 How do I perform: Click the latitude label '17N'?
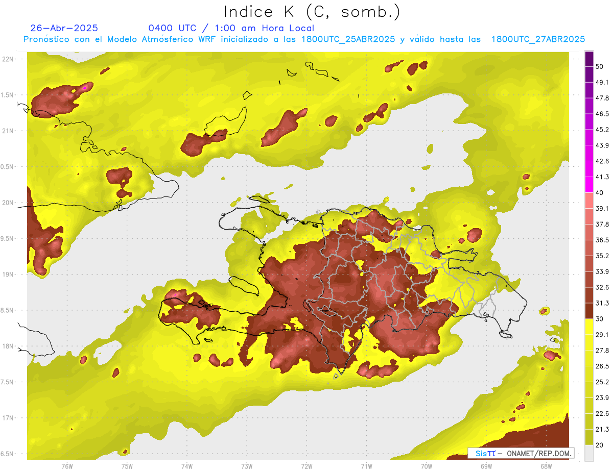coord(8,418)
